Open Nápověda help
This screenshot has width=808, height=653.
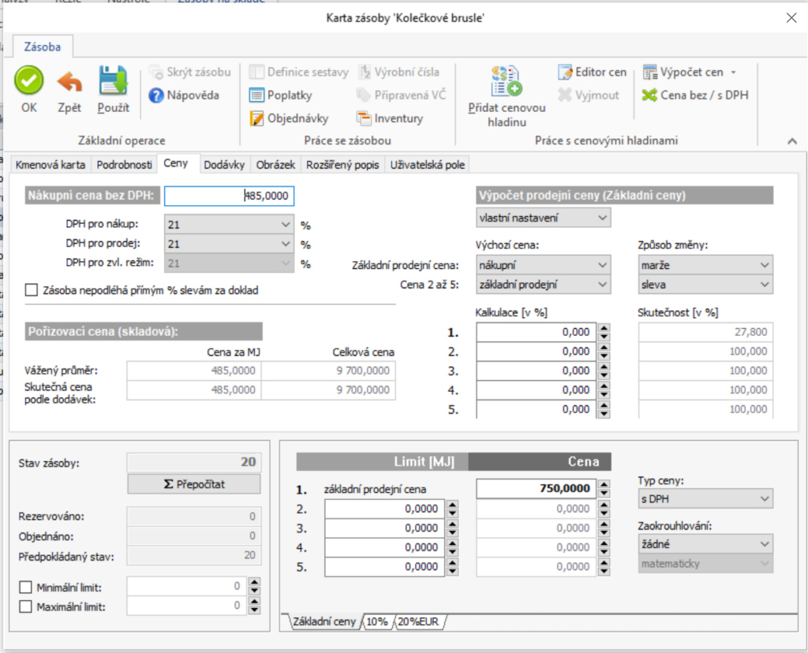[182, 95]
